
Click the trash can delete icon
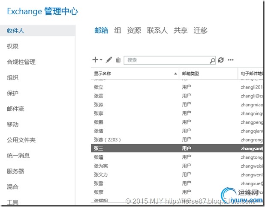[x=118, y=60]
